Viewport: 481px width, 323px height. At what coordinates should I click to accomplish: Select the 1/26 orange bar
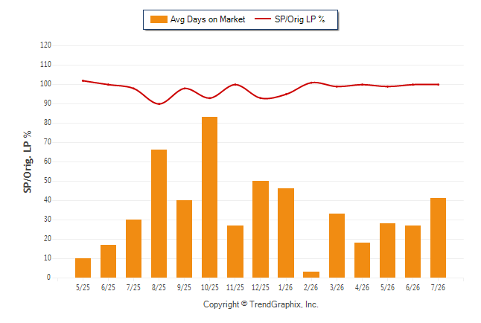(x=286, y=233)
